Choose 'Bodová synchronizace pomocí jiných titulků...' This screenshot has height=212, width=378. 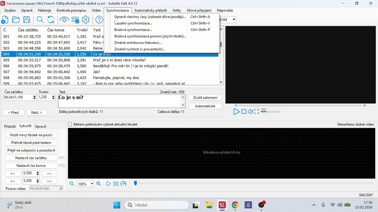[x=162, y=36]
